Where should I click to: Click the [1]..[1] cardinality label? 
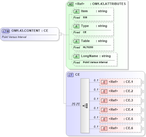point(76,104)
